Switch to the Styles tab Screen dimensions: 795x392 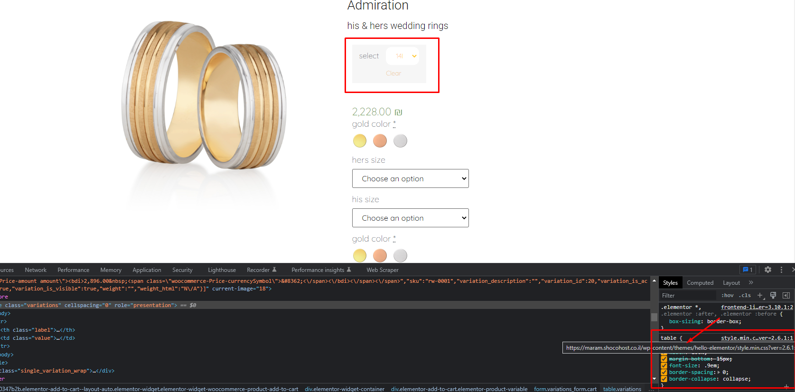[x=670, y=282]
